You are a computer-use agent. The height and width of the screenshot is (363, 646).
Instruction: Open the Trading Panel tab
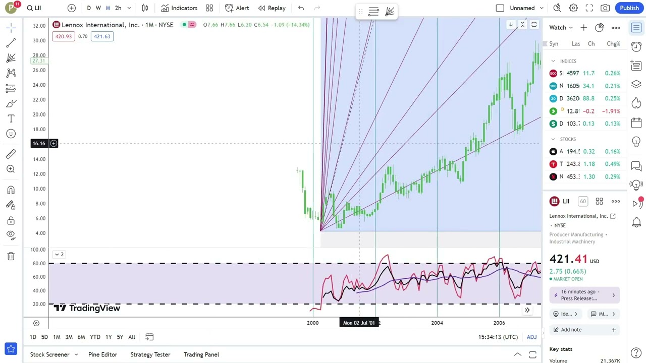tap(201, 354)
